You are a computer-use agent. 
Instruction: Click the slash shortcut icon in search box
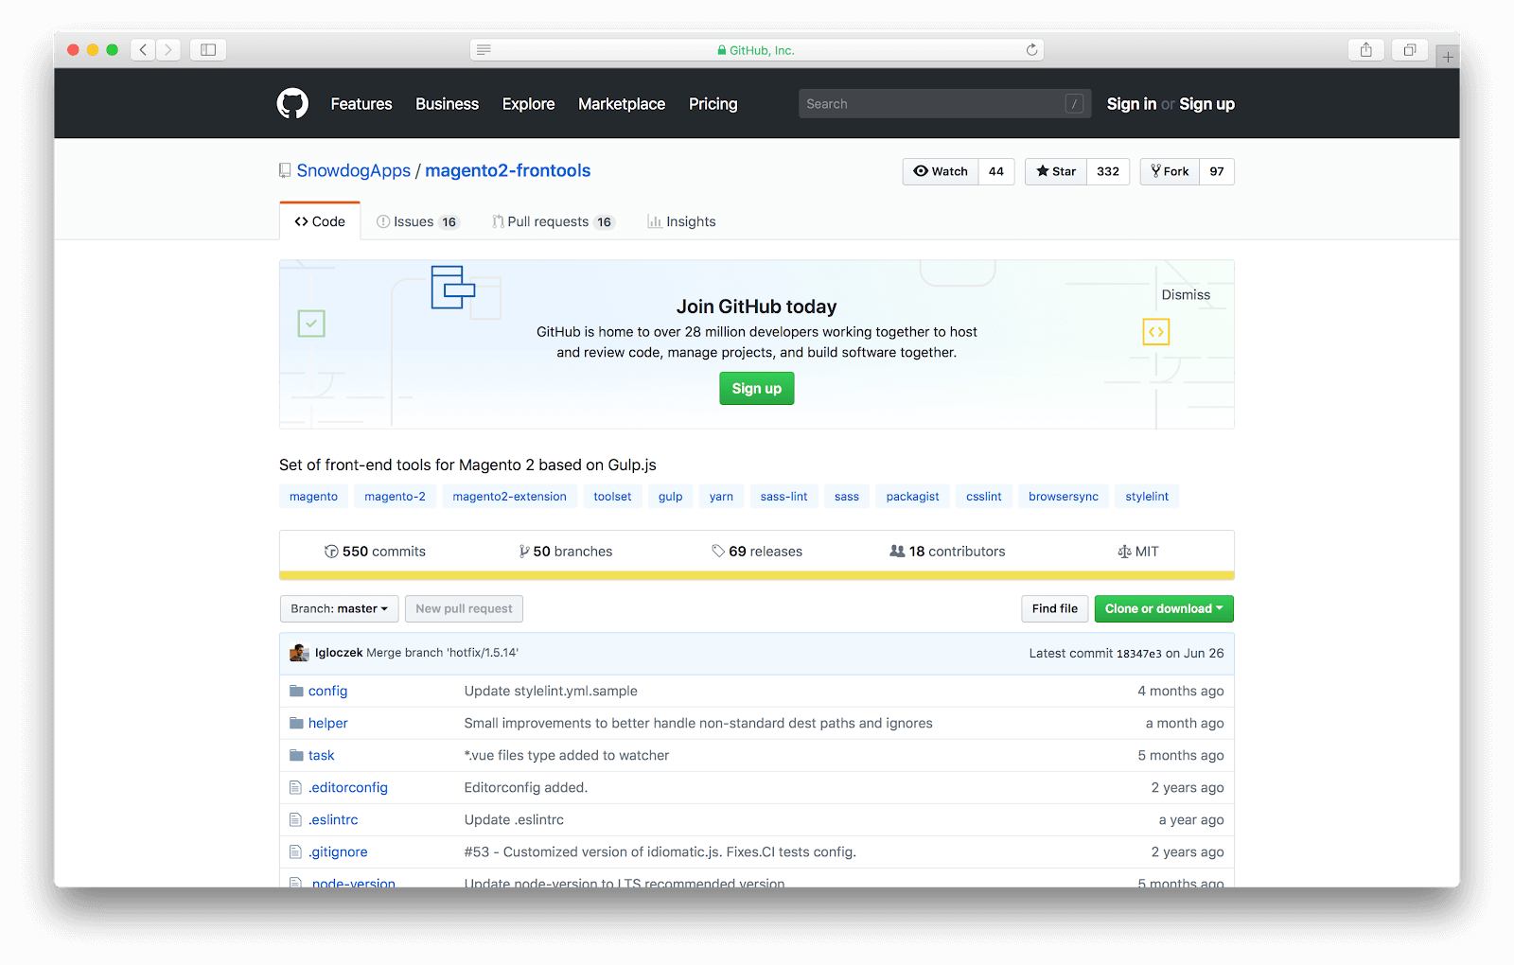1074,104
